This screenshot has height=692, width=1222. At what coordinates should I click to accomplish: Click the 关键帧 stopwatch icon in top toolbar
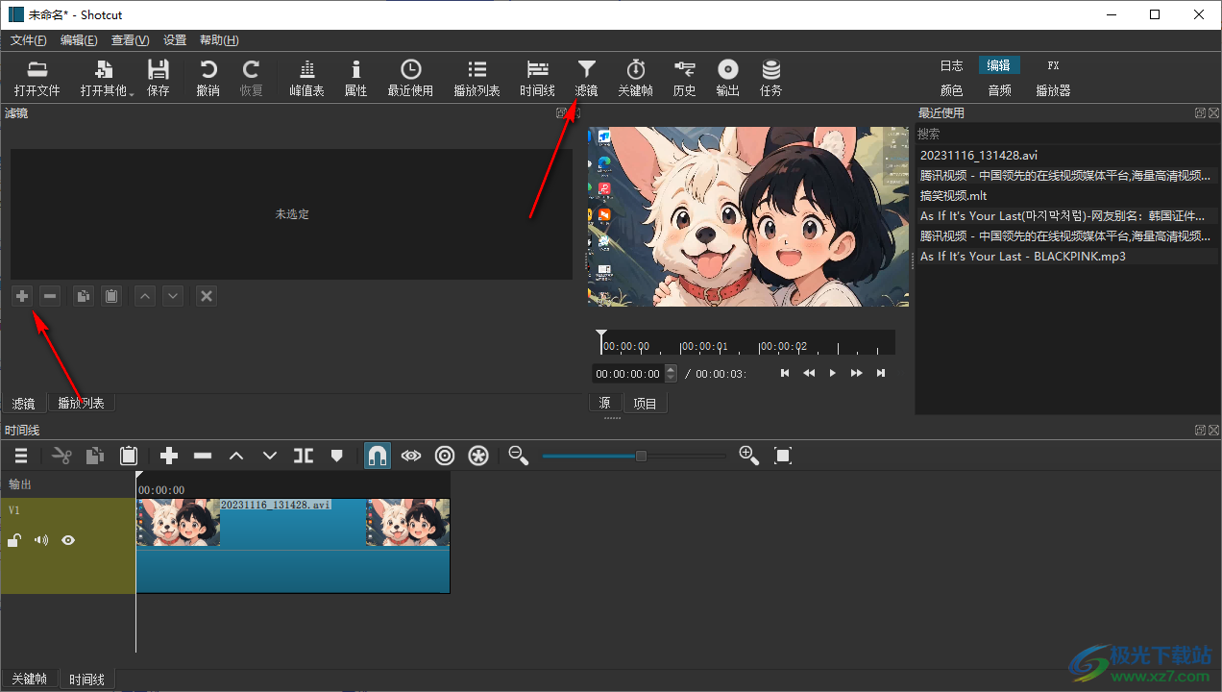635,78
